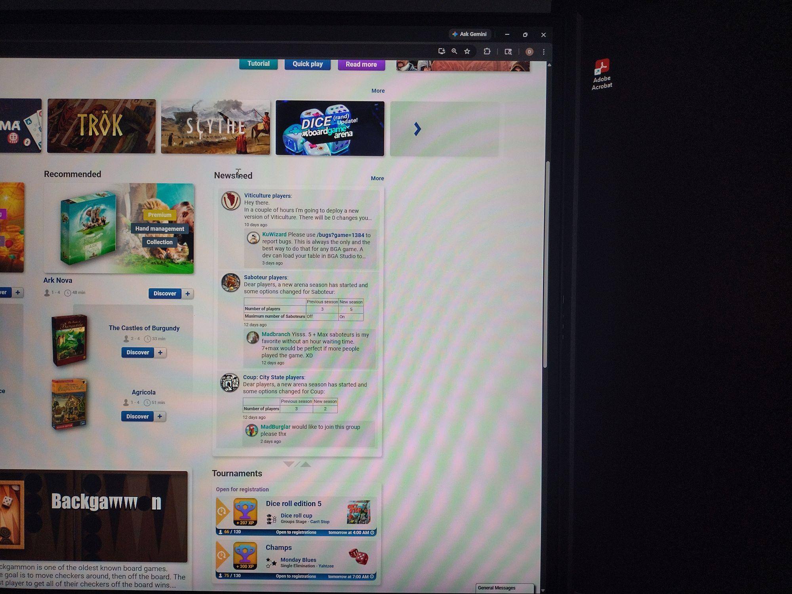
Task: Open the Dice roll edition 5 tournament
Action: [293, 504]
